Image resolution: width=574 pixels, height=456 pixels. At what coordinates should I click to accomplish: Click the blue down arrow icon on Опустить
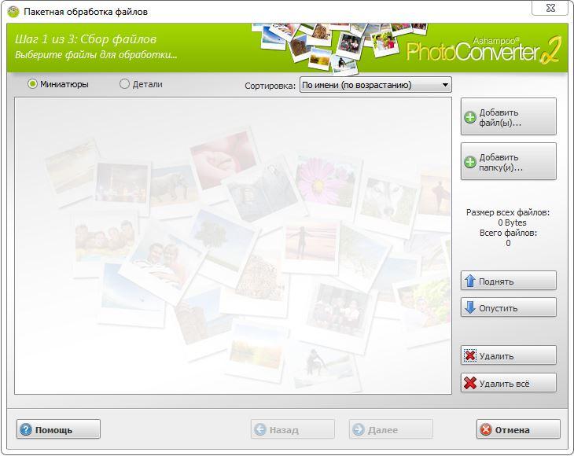tap(470, 307)
